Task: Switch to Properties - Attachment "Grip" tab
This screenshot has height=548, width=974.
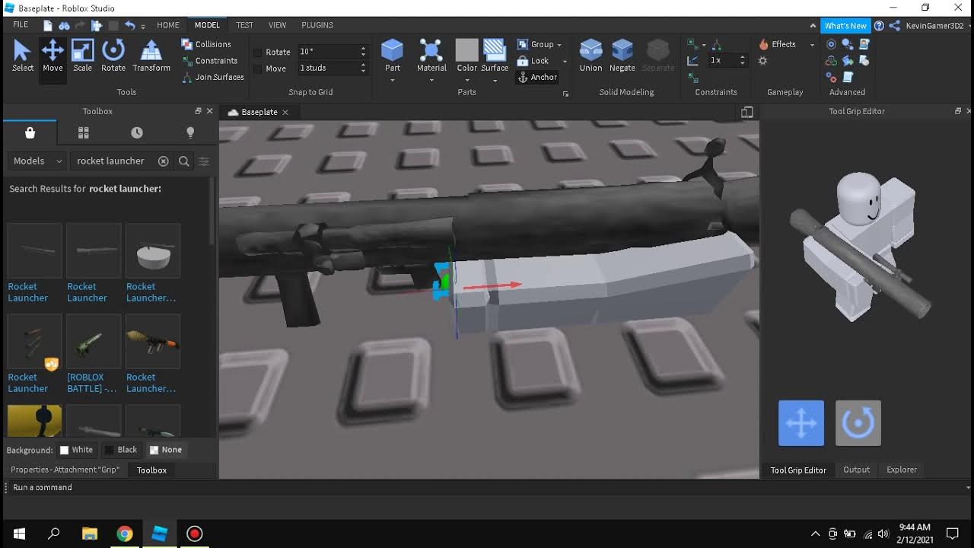Action: (65, 470)
